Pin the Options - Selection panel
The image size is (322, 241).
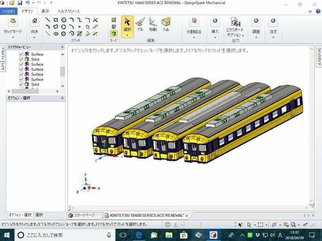[62, 98]
